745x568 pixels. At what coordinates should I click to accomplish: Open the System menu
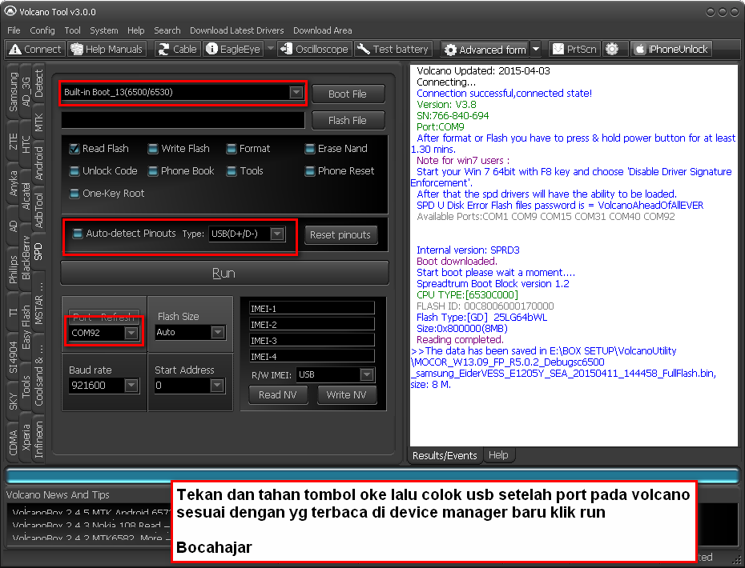[104, 30]
